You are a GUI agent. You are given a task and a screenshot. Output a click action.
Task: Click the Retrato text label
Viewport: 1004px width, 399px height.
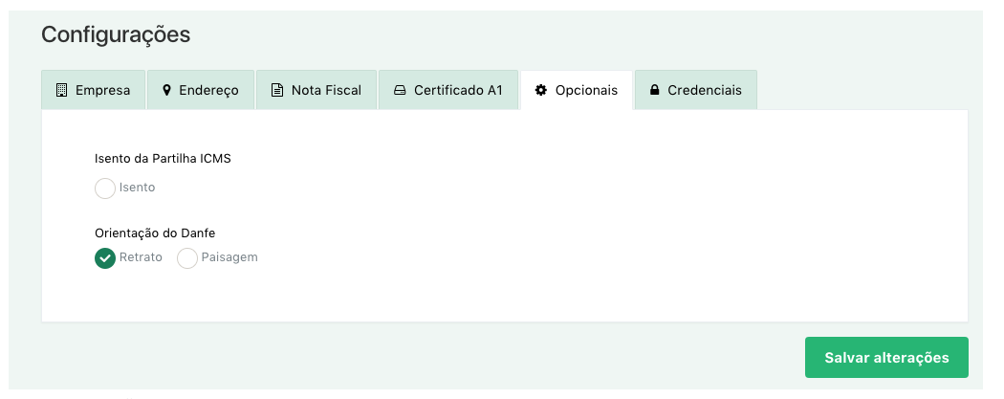coord(141,257)
